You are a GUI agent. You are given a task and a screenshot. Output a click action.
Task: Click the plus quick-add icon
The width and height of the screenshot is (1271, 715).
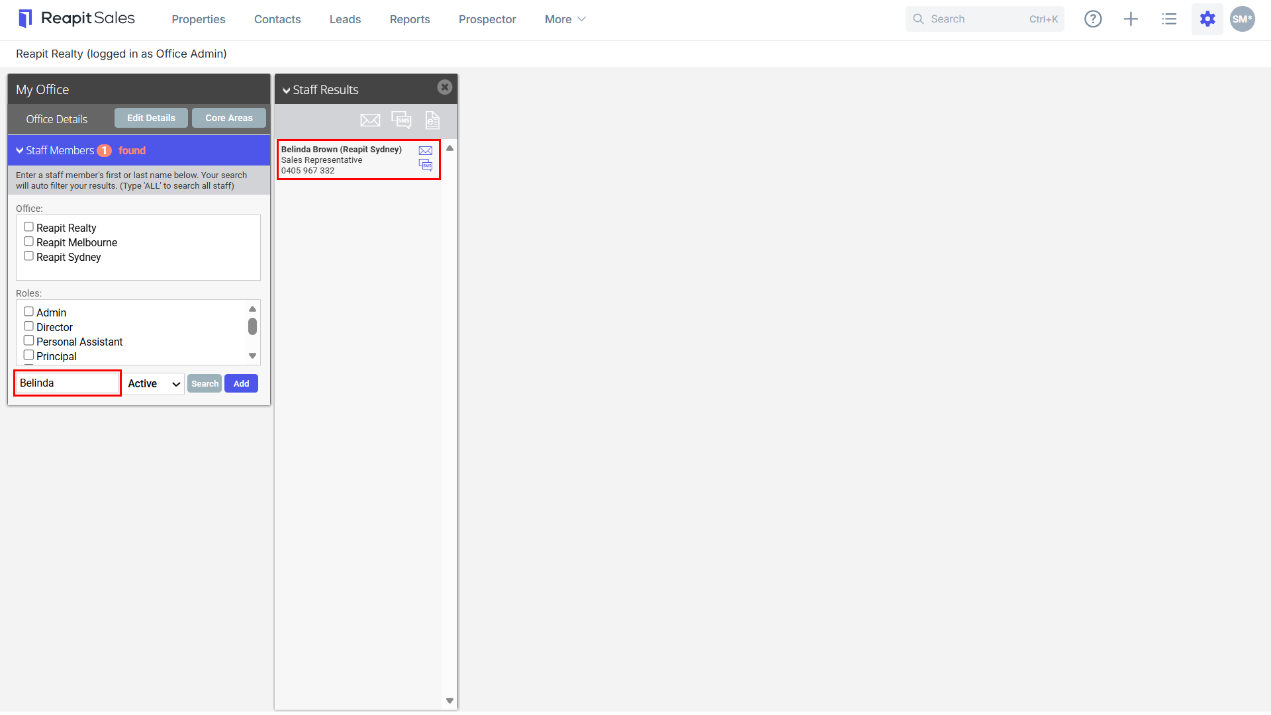point(1131,19)
